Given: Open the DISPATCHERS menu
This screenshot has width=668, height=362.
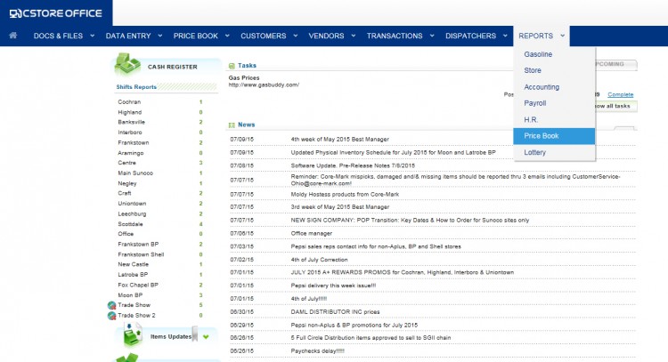Looking at the screenshot, I should coord(471,36).
